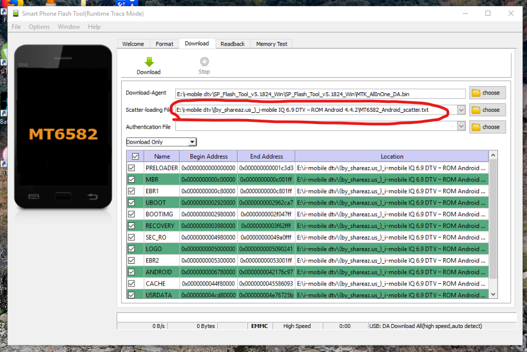Uncheck the BOOTIMG partition checkbox
This screenshot has width=527, height=352.
coord(131,214)
